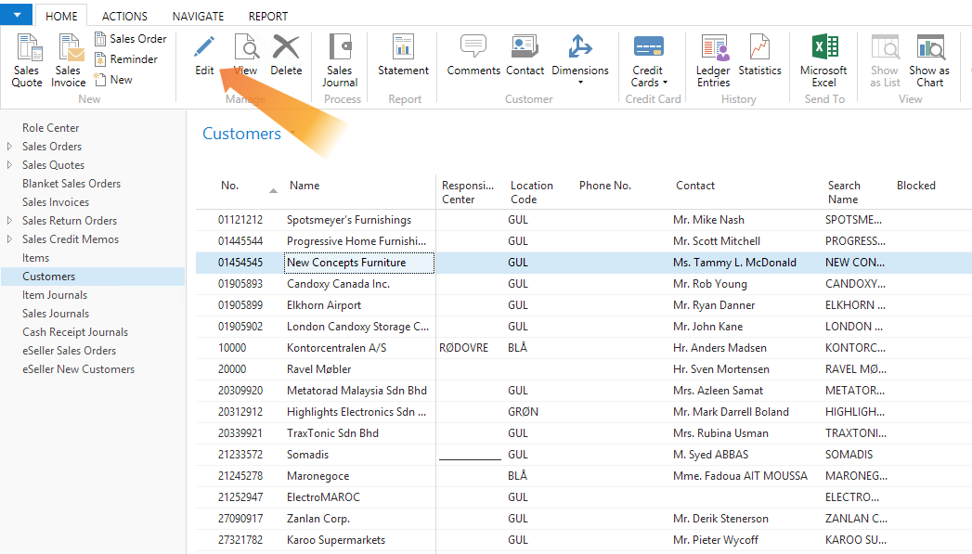Screen dimensions: 972x554
Task: Sort by Blocked column header
Action: pyautogui.click(x=915, y=186)
